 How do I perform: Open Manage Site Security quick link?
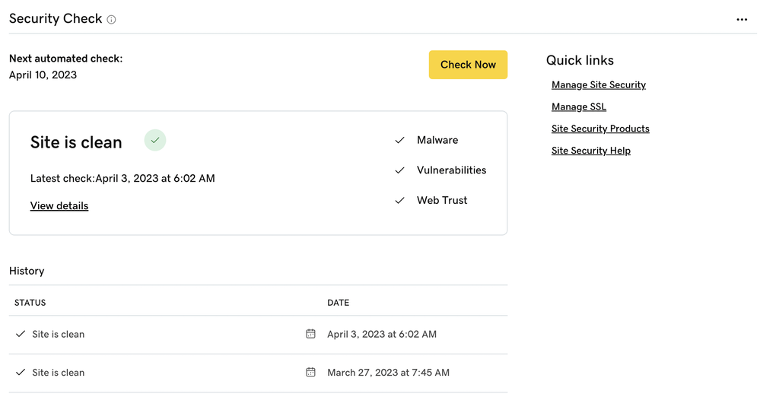click(x=598, y=85)
